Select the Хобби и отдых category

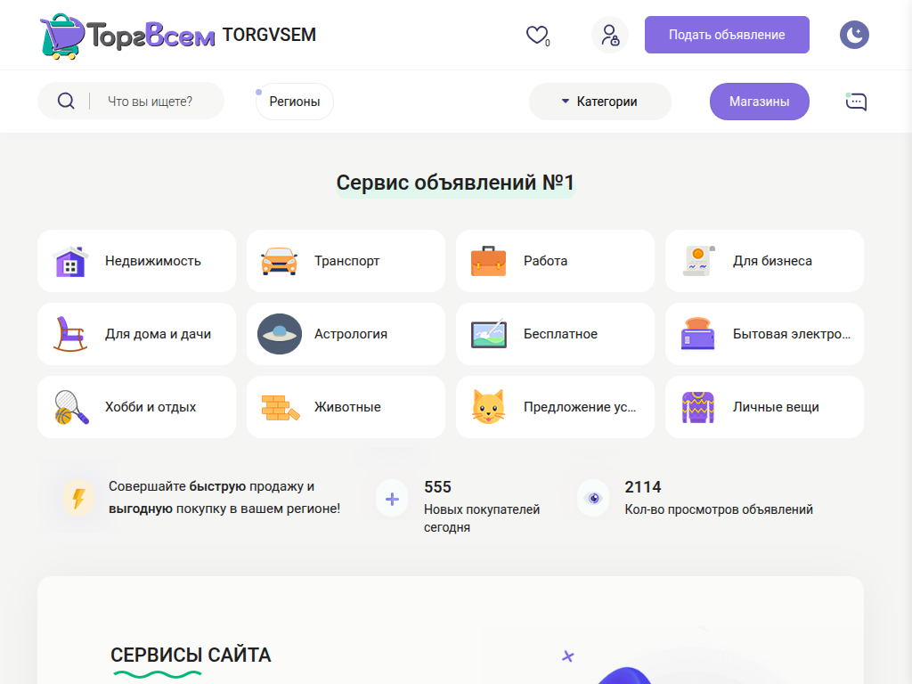click(136, 407)
